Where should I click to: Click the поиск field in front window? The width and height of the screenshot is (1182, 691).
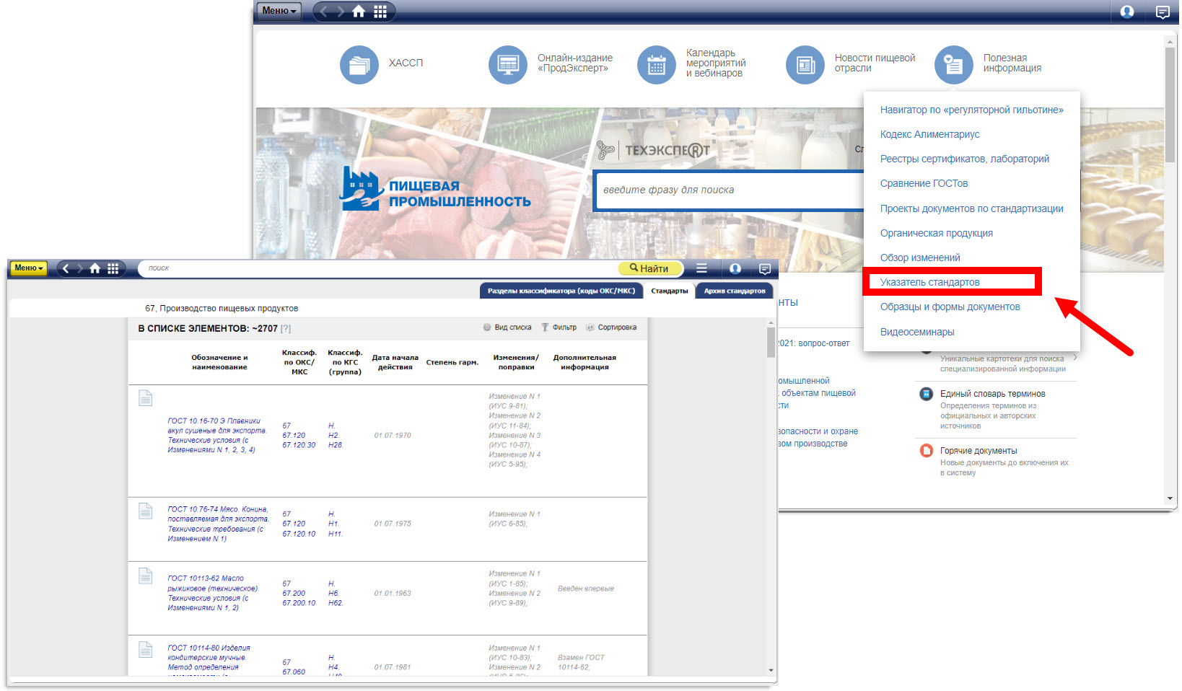coord(379,268)
